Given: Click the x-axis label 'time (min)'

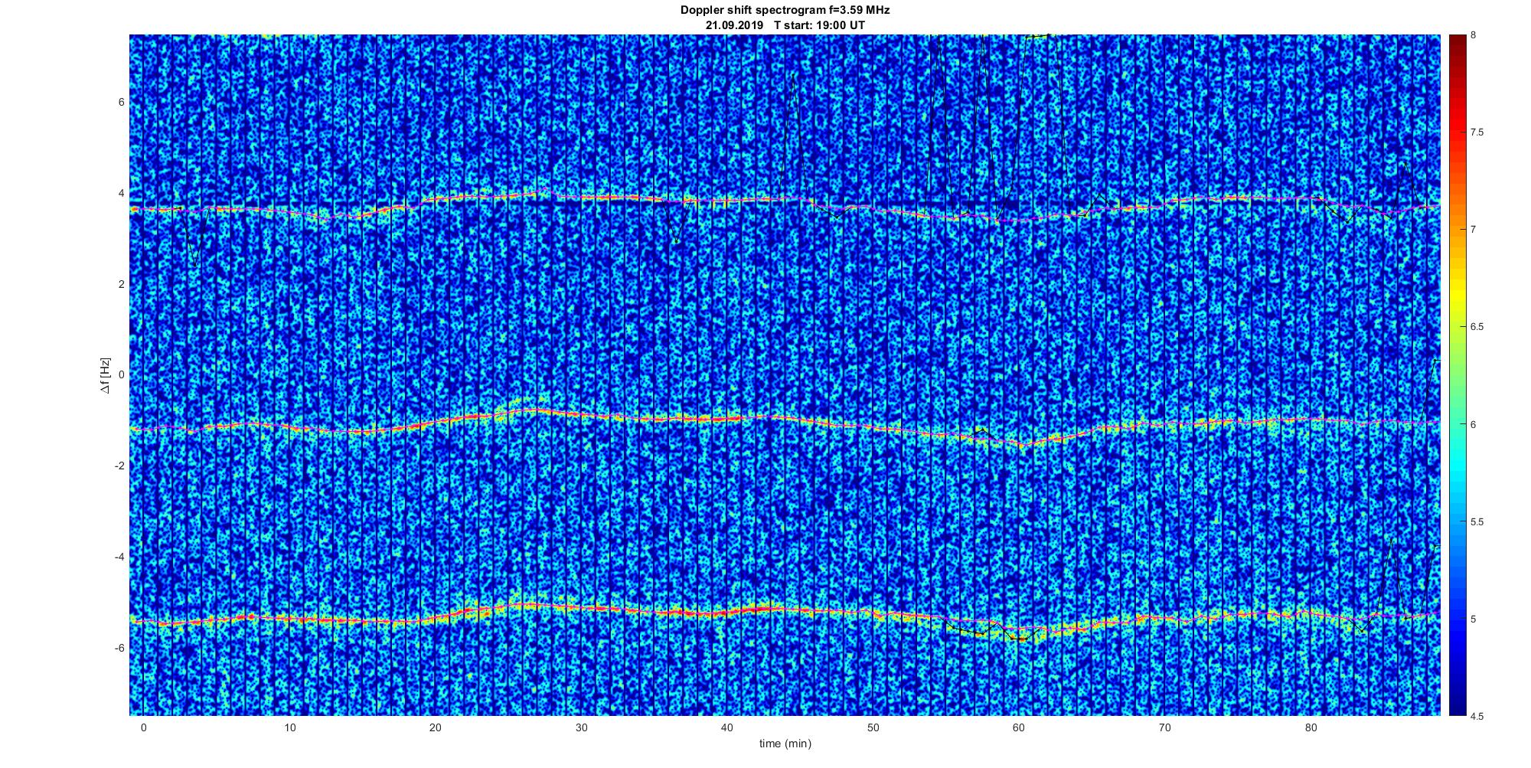Looking at the screenshot, I should [785, 743].
